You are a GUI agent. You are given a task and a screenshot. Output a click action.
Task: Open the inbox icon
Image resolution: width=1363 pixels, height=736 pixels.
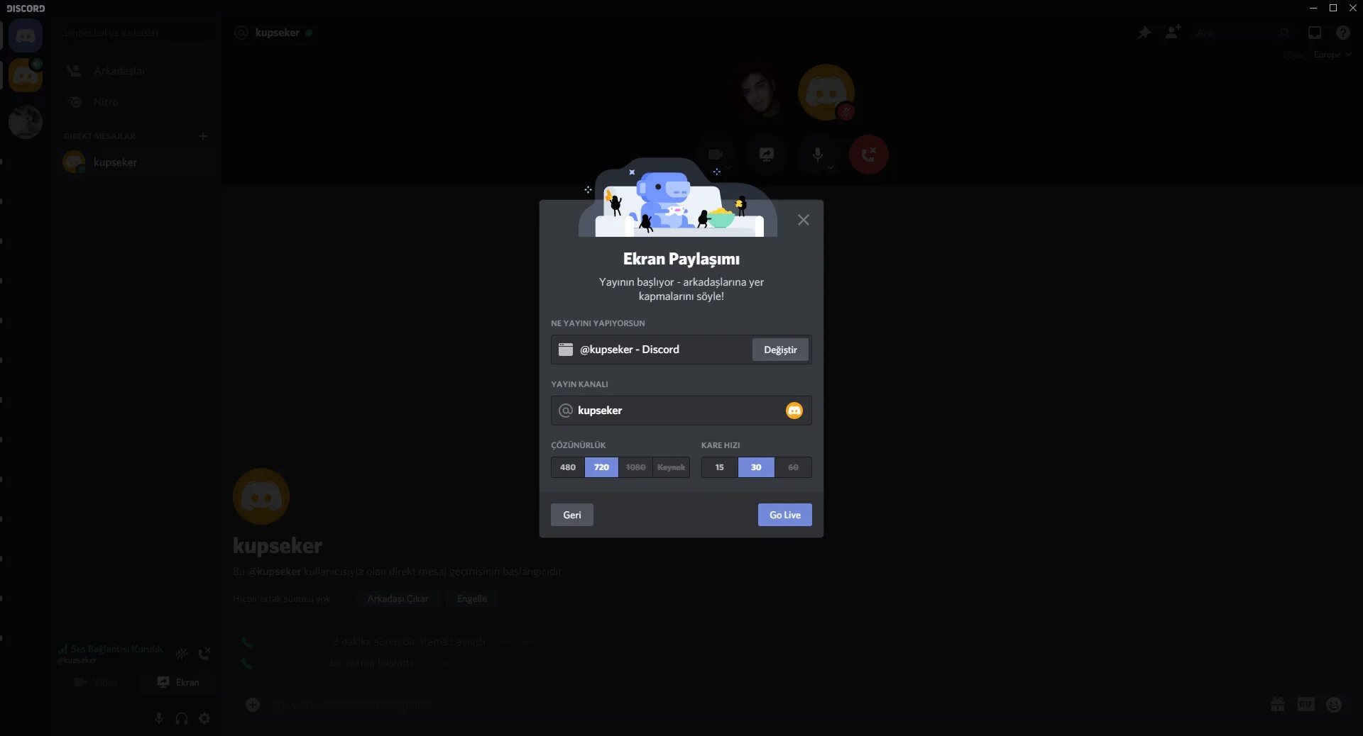(1315, 33)
